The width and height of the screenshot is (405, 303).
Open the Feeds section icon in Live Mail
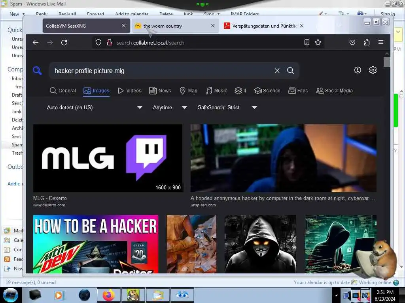(x=7, y=259)
